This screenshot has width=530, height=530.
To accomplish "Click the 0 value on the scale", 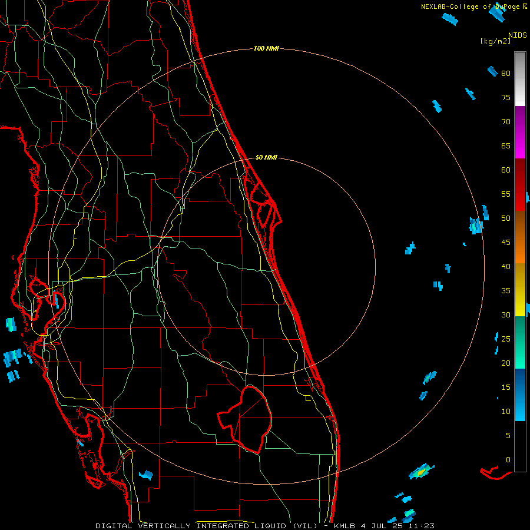I will [508, 460].
